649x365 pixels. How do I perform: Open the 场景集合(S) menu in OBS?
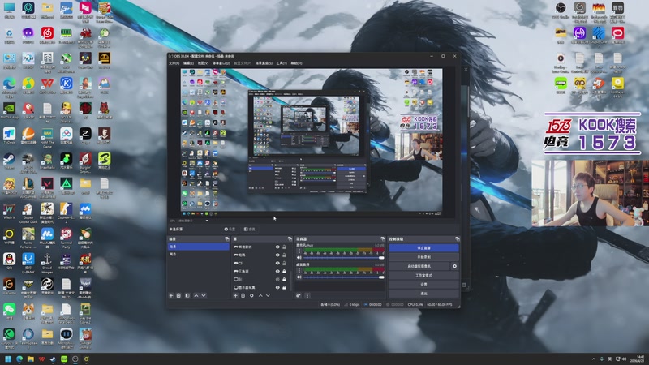pos(264,63)
